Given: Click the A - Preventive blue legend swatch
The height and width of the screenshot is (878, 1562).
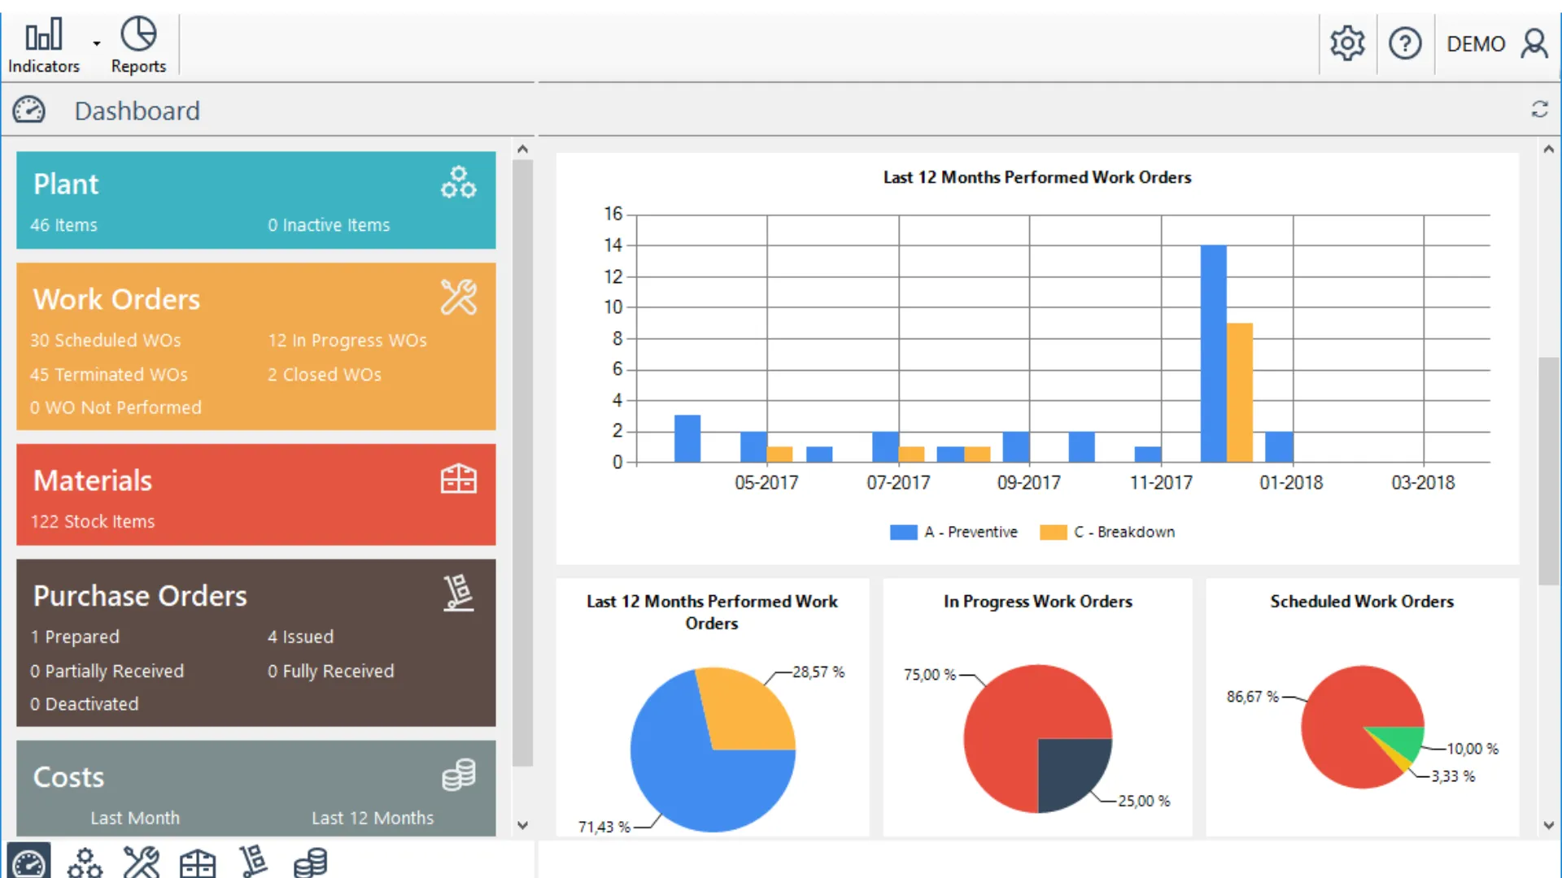Looking at the screenshot, I should [x=904, y=532].
